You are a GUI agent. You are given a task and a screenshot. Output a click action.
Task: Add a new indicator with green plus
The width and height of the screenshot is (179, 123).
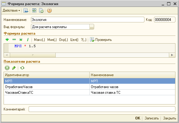7,68
